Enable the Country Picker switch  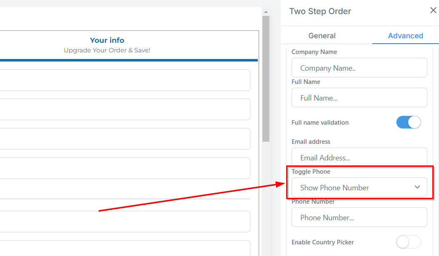(408, 242)
